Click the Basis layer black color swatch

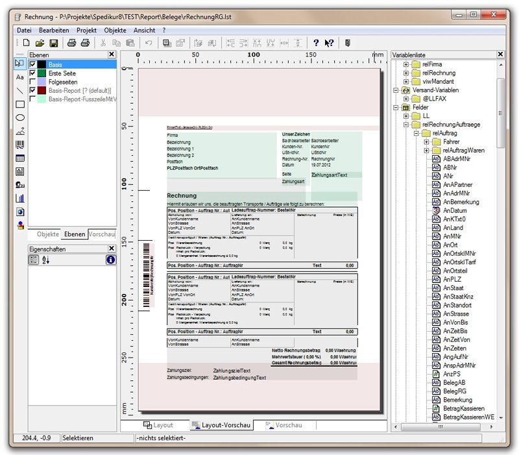pyautogui.click(x=42, y=65)
